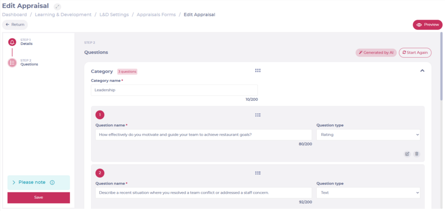Click the Category name field containing Leadership
The image size is (445, 211).
click(174, 90)
